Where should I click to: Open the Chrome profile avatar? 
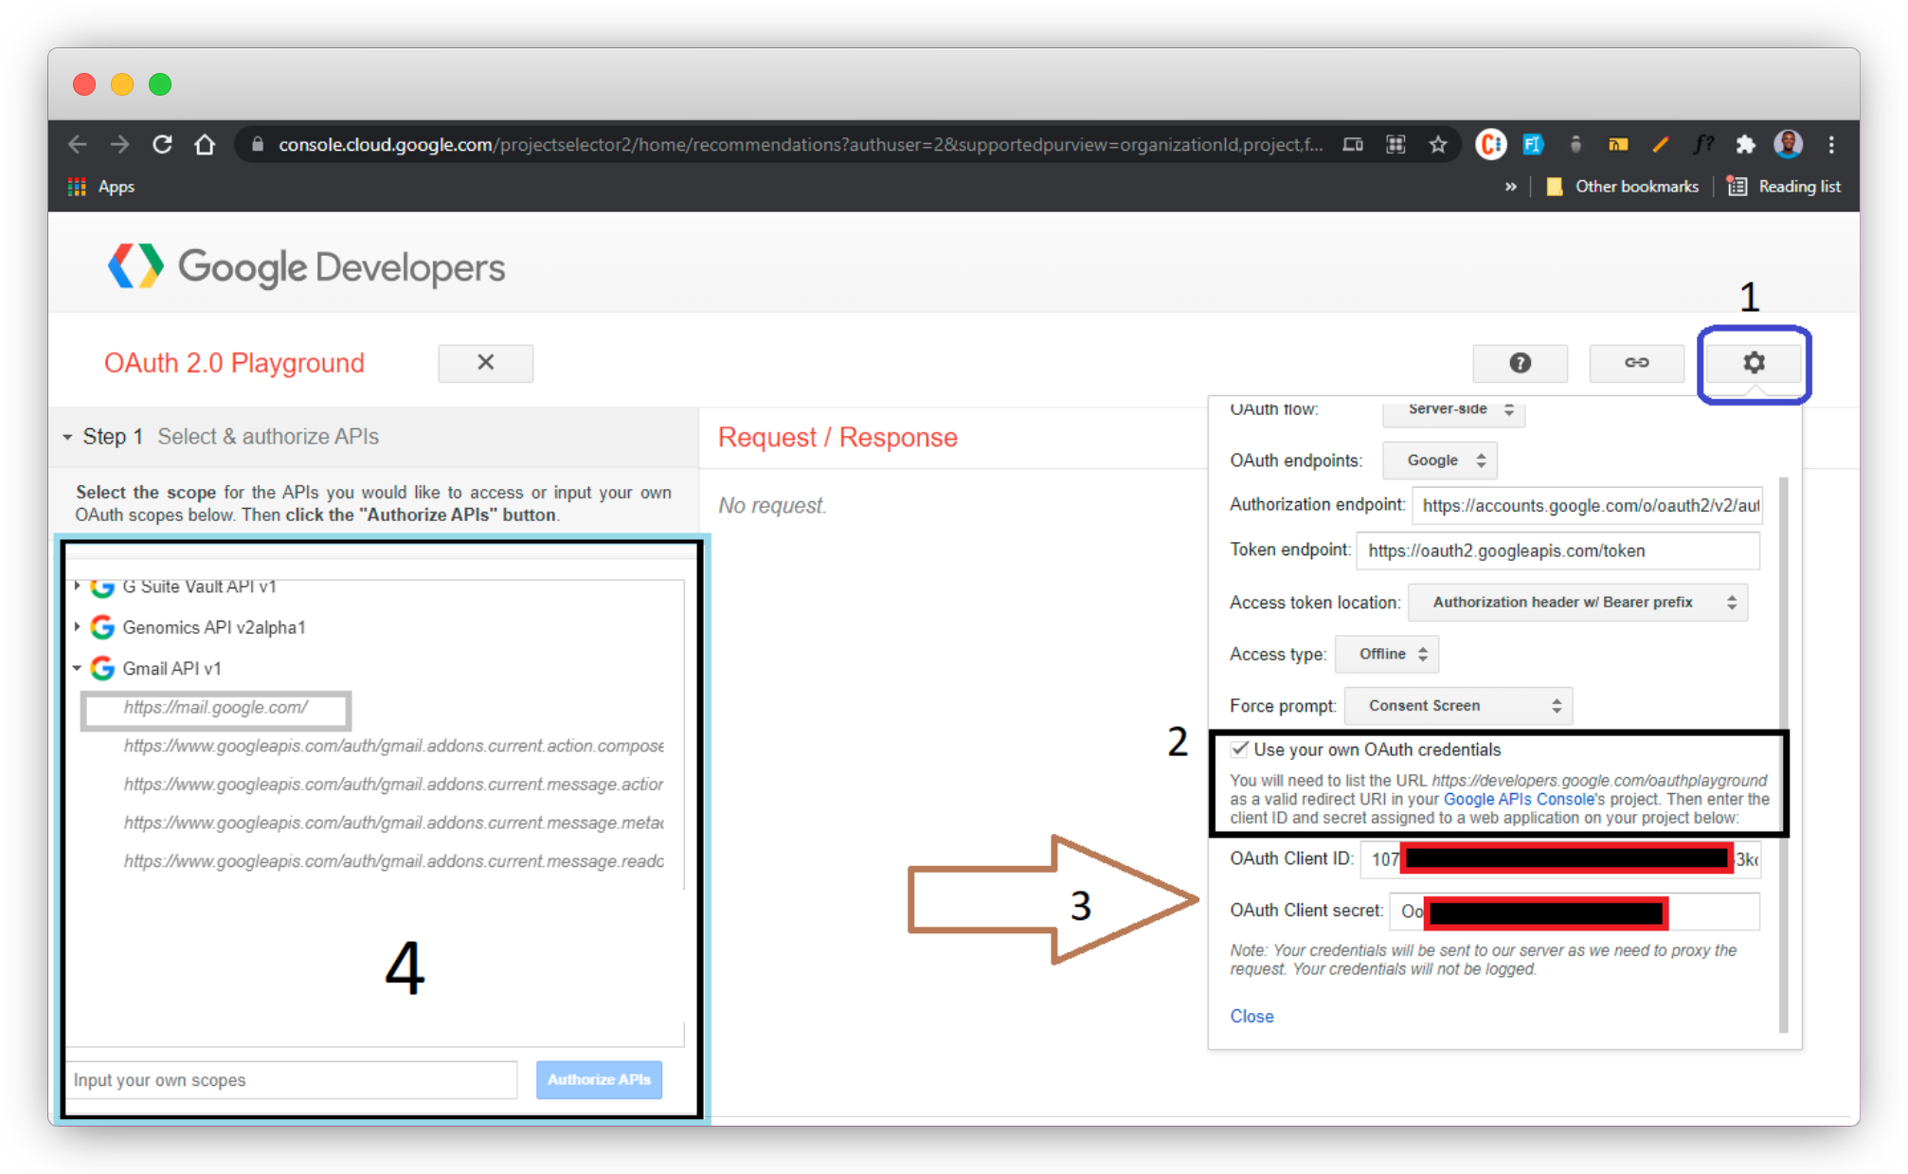click(1789, 144)
